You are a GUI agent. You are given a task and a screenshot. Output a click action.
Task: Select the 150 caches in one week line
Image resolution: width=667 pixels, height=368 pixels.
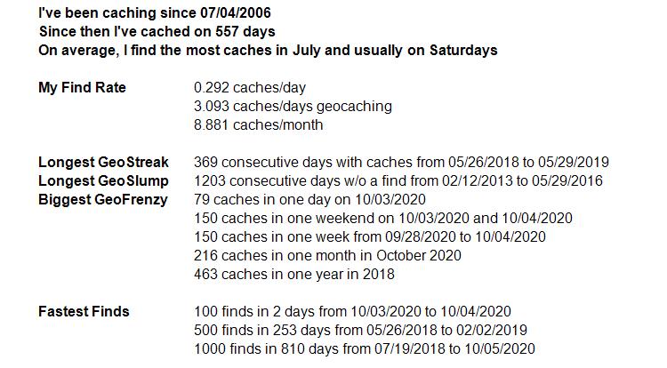370,236
